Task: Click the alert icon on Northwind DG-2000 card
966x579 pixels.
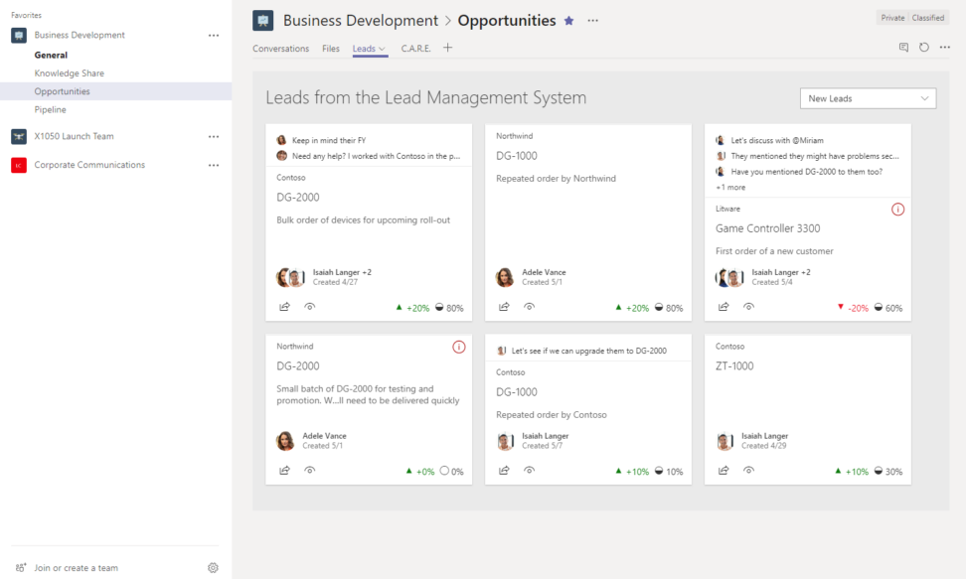Action: tap(458, 347)
